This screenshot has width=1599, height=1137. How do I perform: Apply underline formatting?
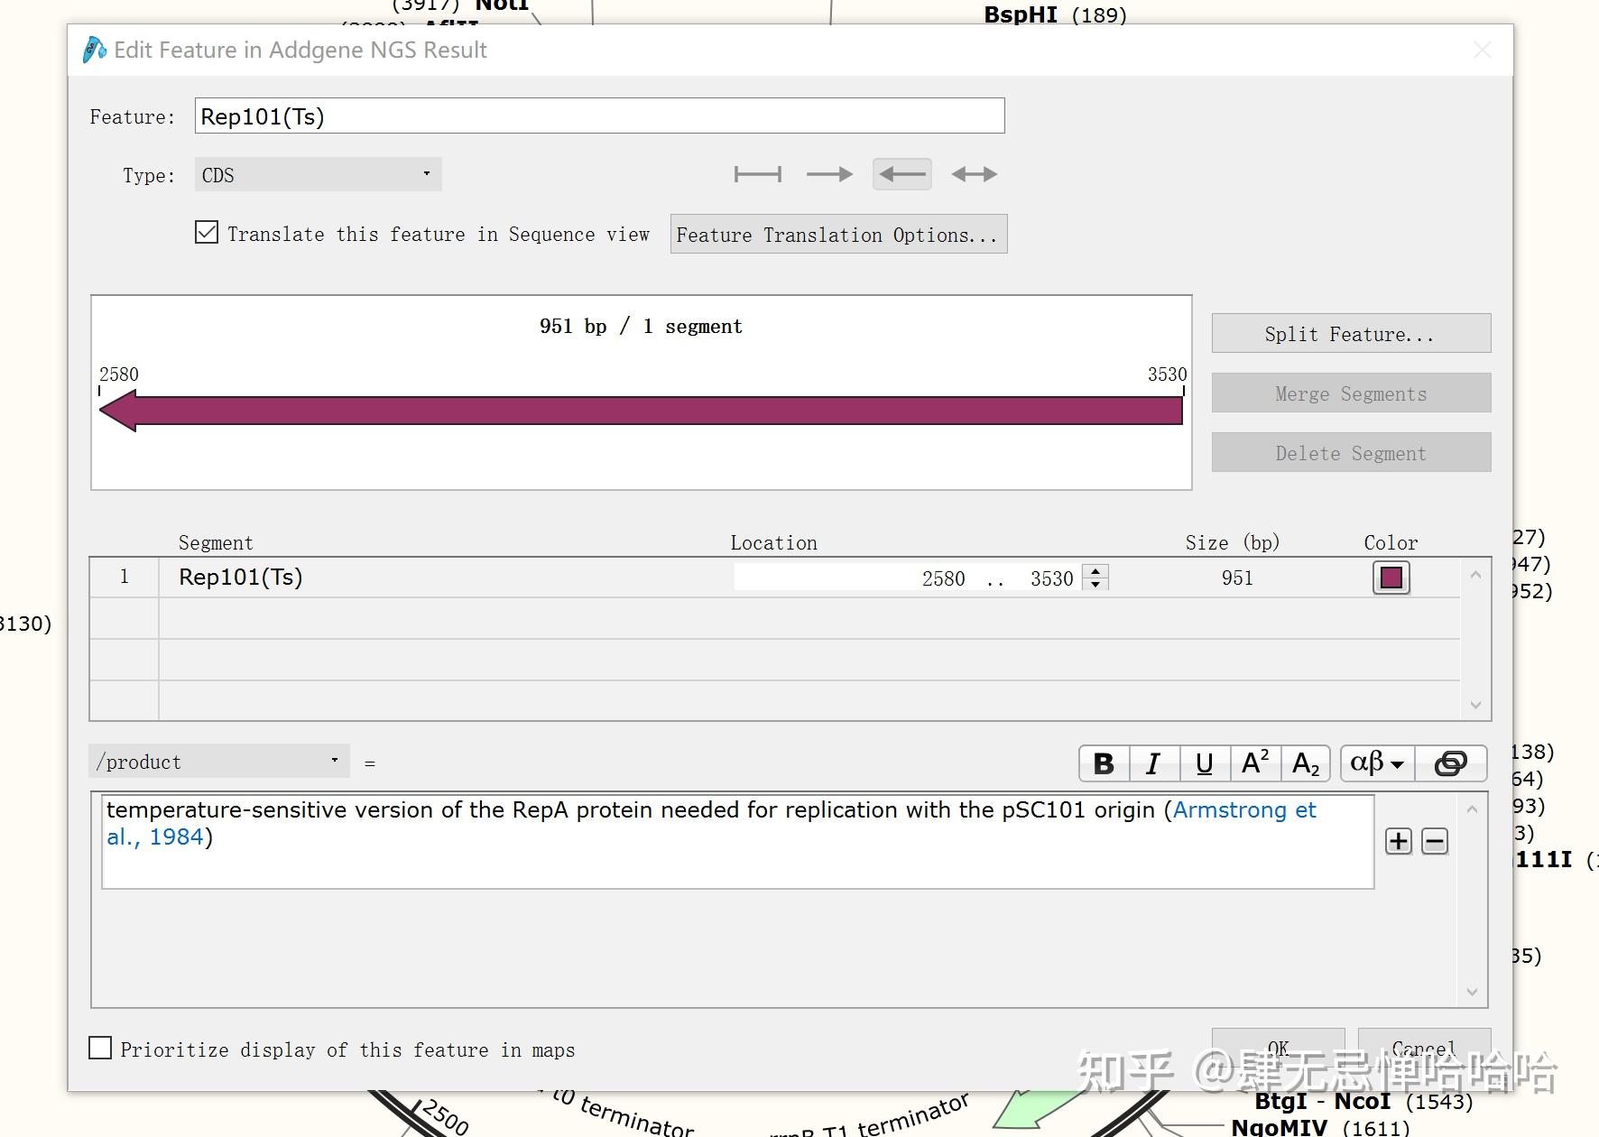click(1204, 763)
